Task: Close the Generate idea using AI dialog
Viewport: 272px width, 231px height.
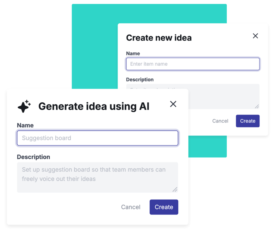Action: click(173, 104)
